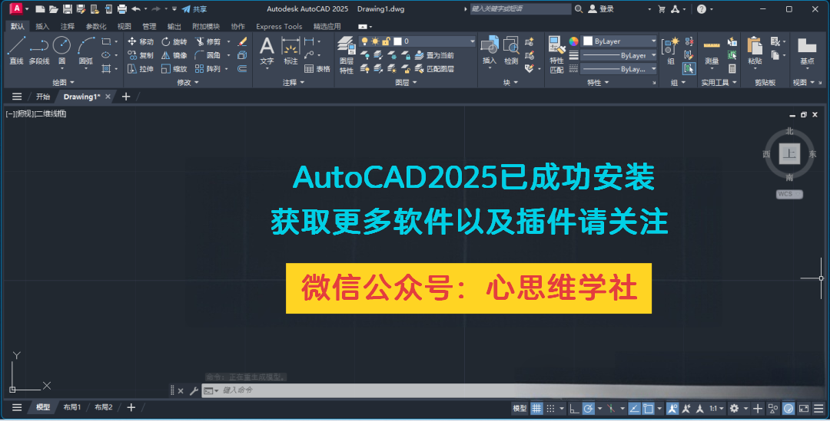
Task: Expand the 修改 panel
Action: tap(188, 82)
